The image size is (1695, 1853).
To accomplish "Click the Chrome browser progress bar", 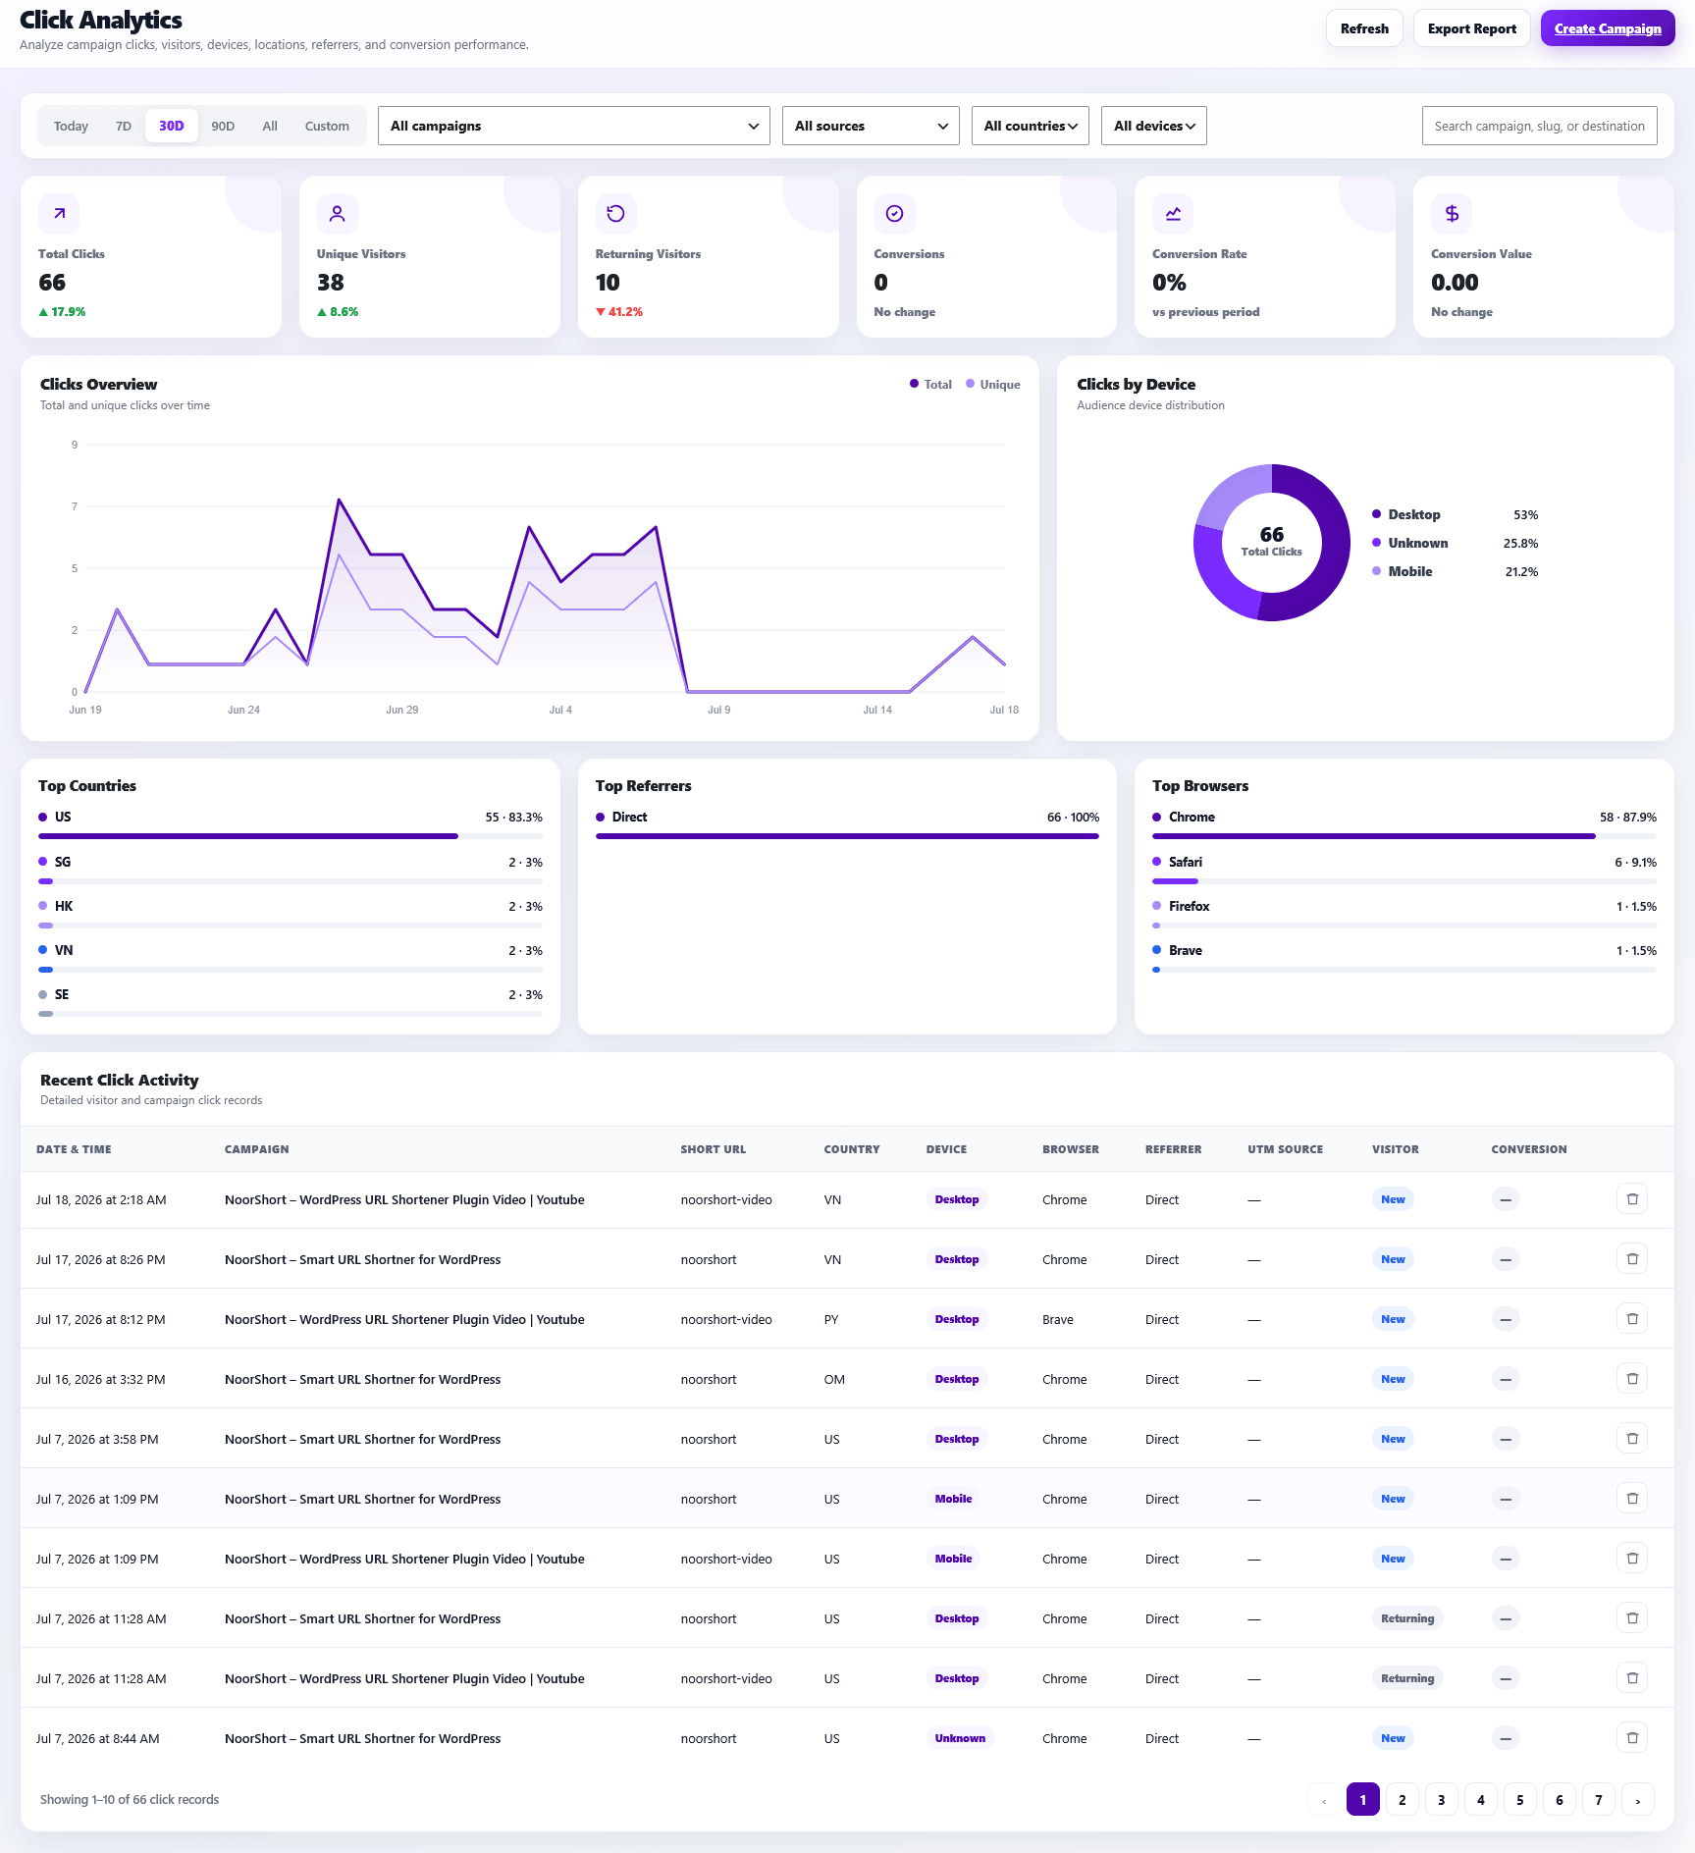I will (1404, 836).
